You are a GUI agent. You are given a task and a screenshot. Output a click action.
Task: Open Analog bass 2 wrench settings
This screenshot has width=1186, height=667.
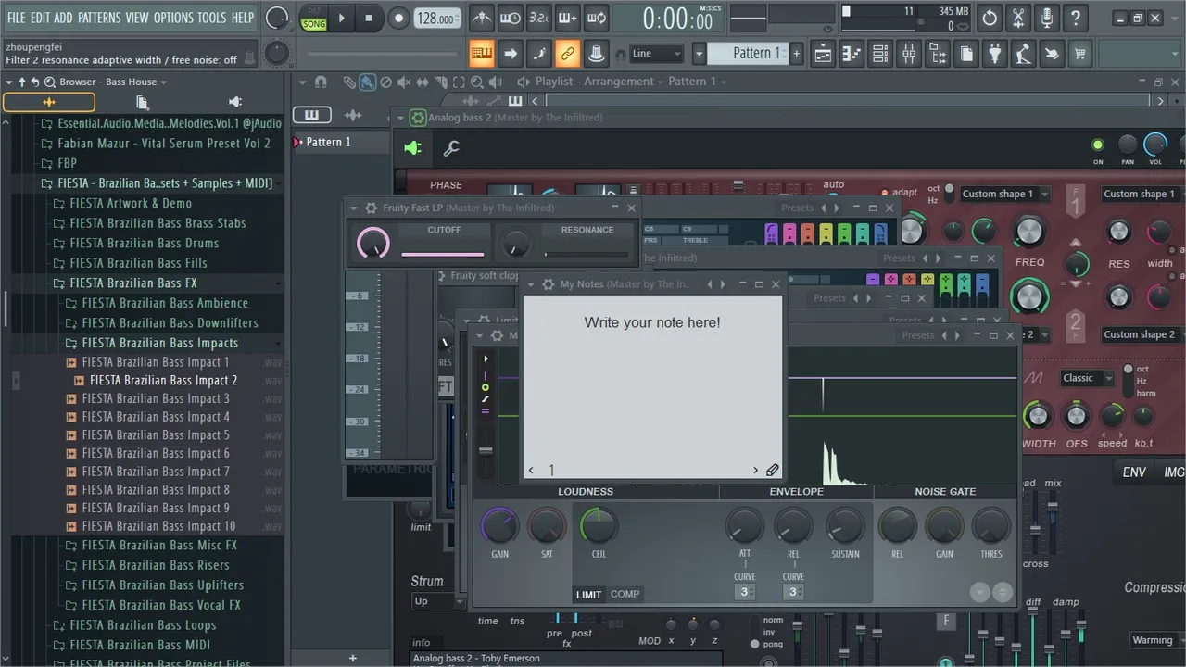point(451,148)
